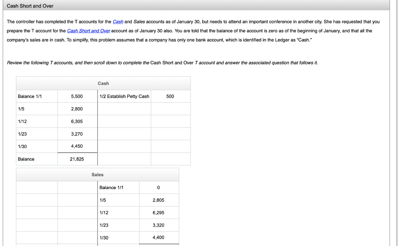
Task: Click the 1/23 date in the Sales table
Action: [104, 225]
